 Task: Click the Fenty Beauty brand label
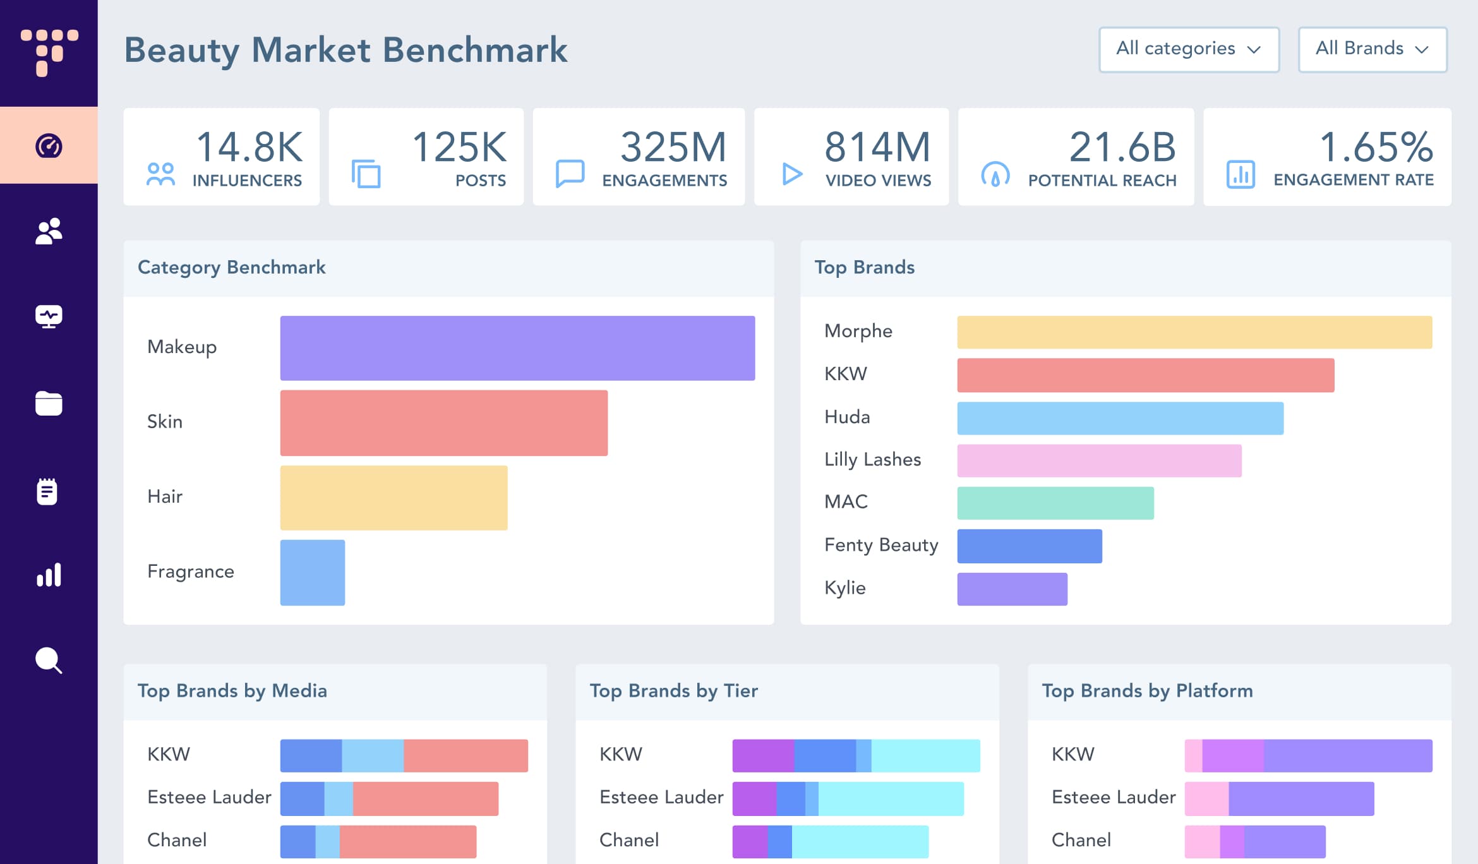(x=881, y=545)
